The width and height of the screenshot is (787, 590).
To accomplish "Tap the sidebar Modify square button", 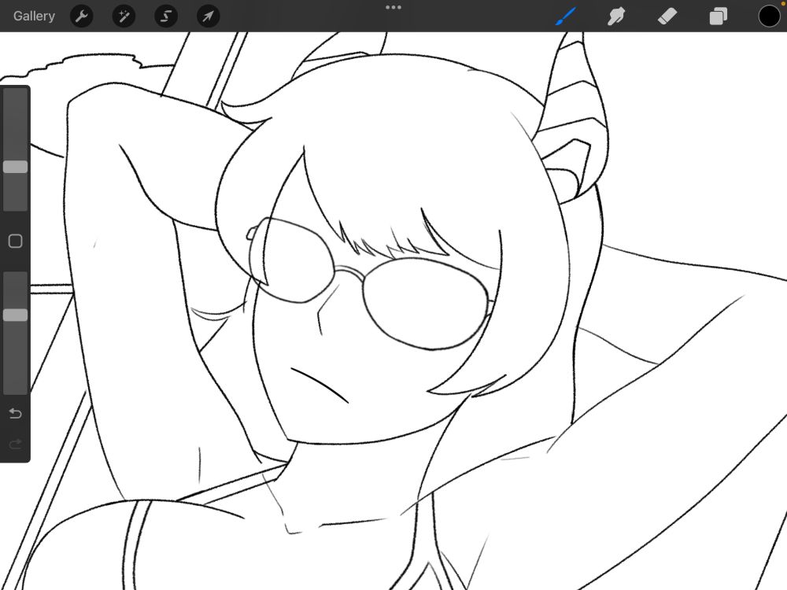I will [x=15, y=242].
